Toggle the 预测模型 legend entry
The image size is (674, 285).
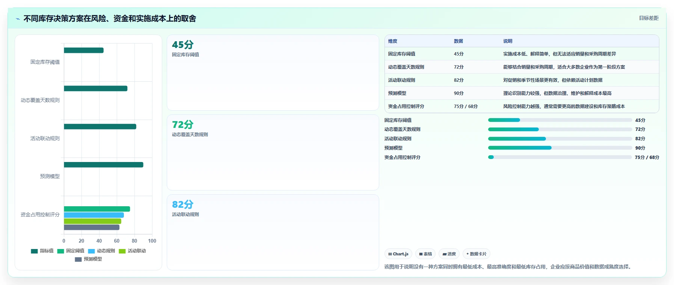(x=89, y=259)
